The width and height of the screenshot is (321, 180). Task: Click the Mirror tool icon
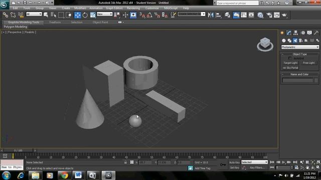(211, 15)
